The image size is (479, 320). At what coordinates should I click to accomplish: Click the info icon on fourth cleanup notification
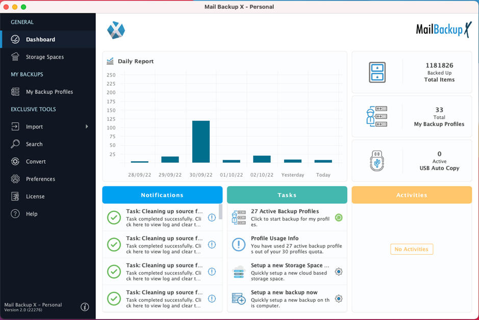click(x=212, y=299)
